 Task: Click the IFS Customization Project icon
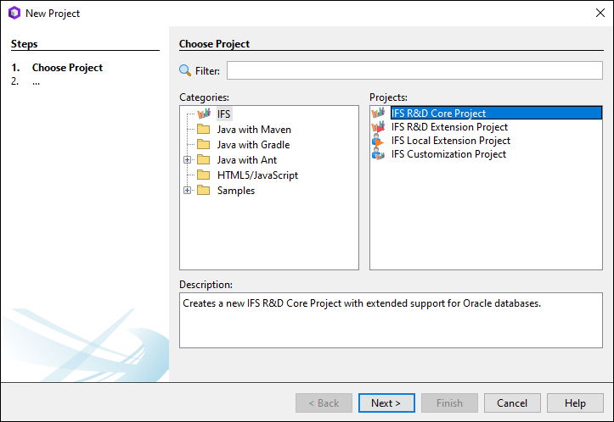point(378,154)
